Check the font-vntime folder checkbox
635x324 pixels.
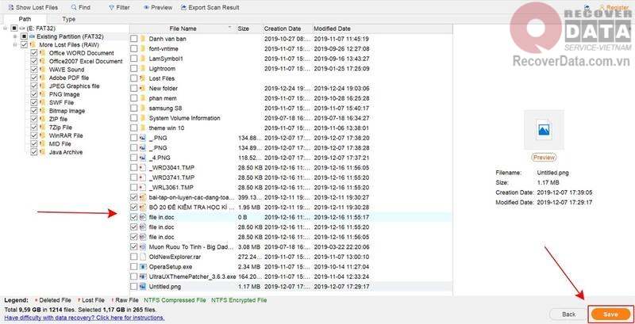click(134, 49)
